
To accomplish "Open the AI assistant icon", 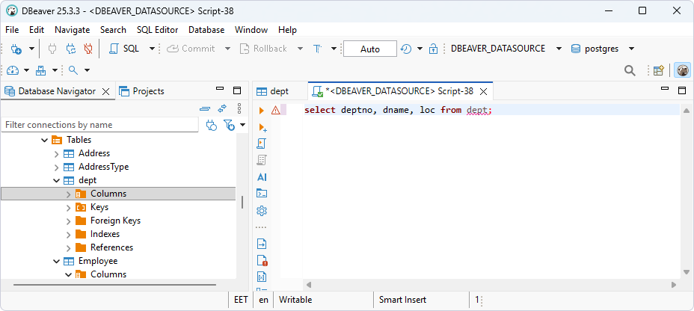I will pyautogui.click(x=262, y=177).
